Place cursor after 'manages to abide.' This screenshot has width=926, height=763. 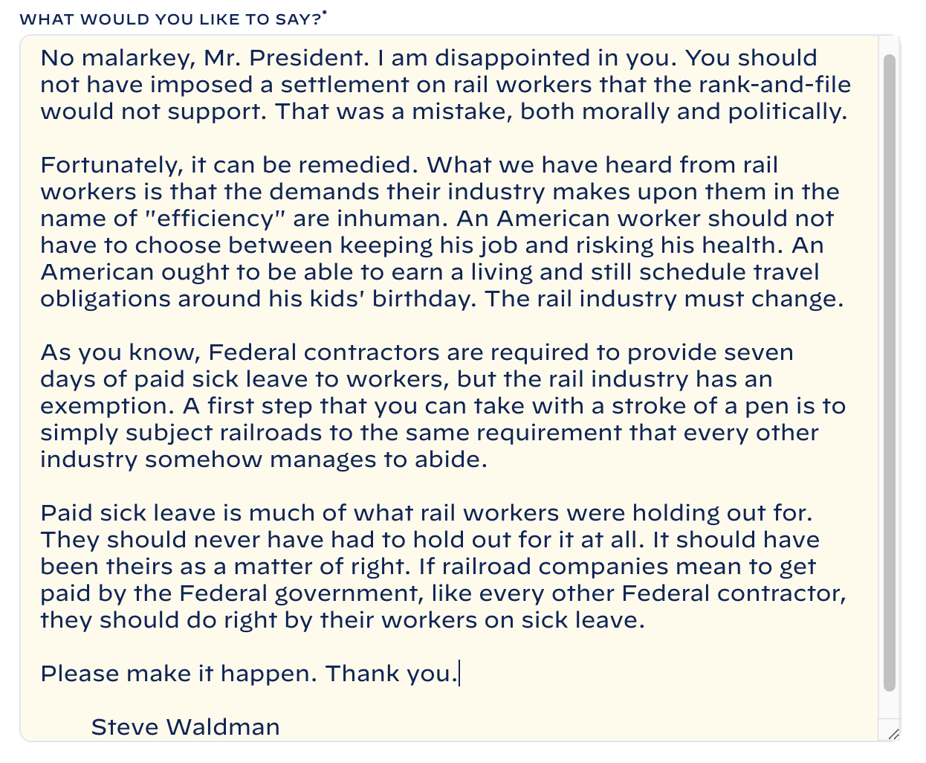(x=488, y=460)
